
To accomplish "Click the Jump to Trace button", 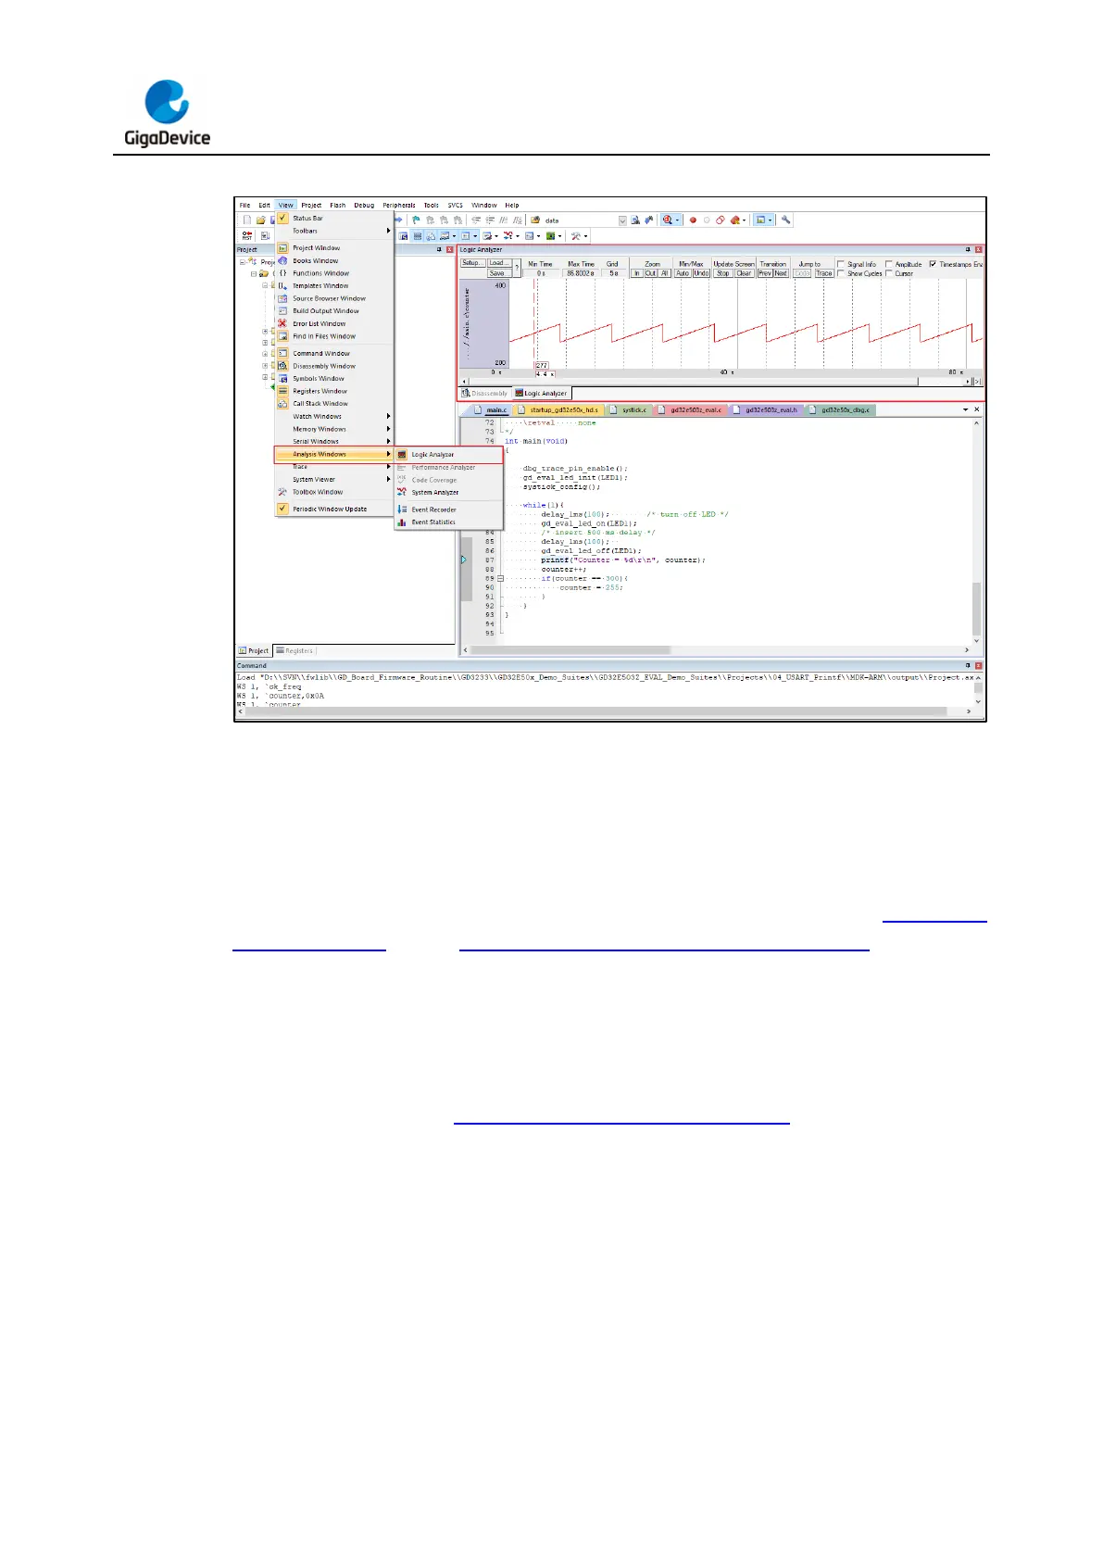I will pyautogui.click(x=823, y=273).
